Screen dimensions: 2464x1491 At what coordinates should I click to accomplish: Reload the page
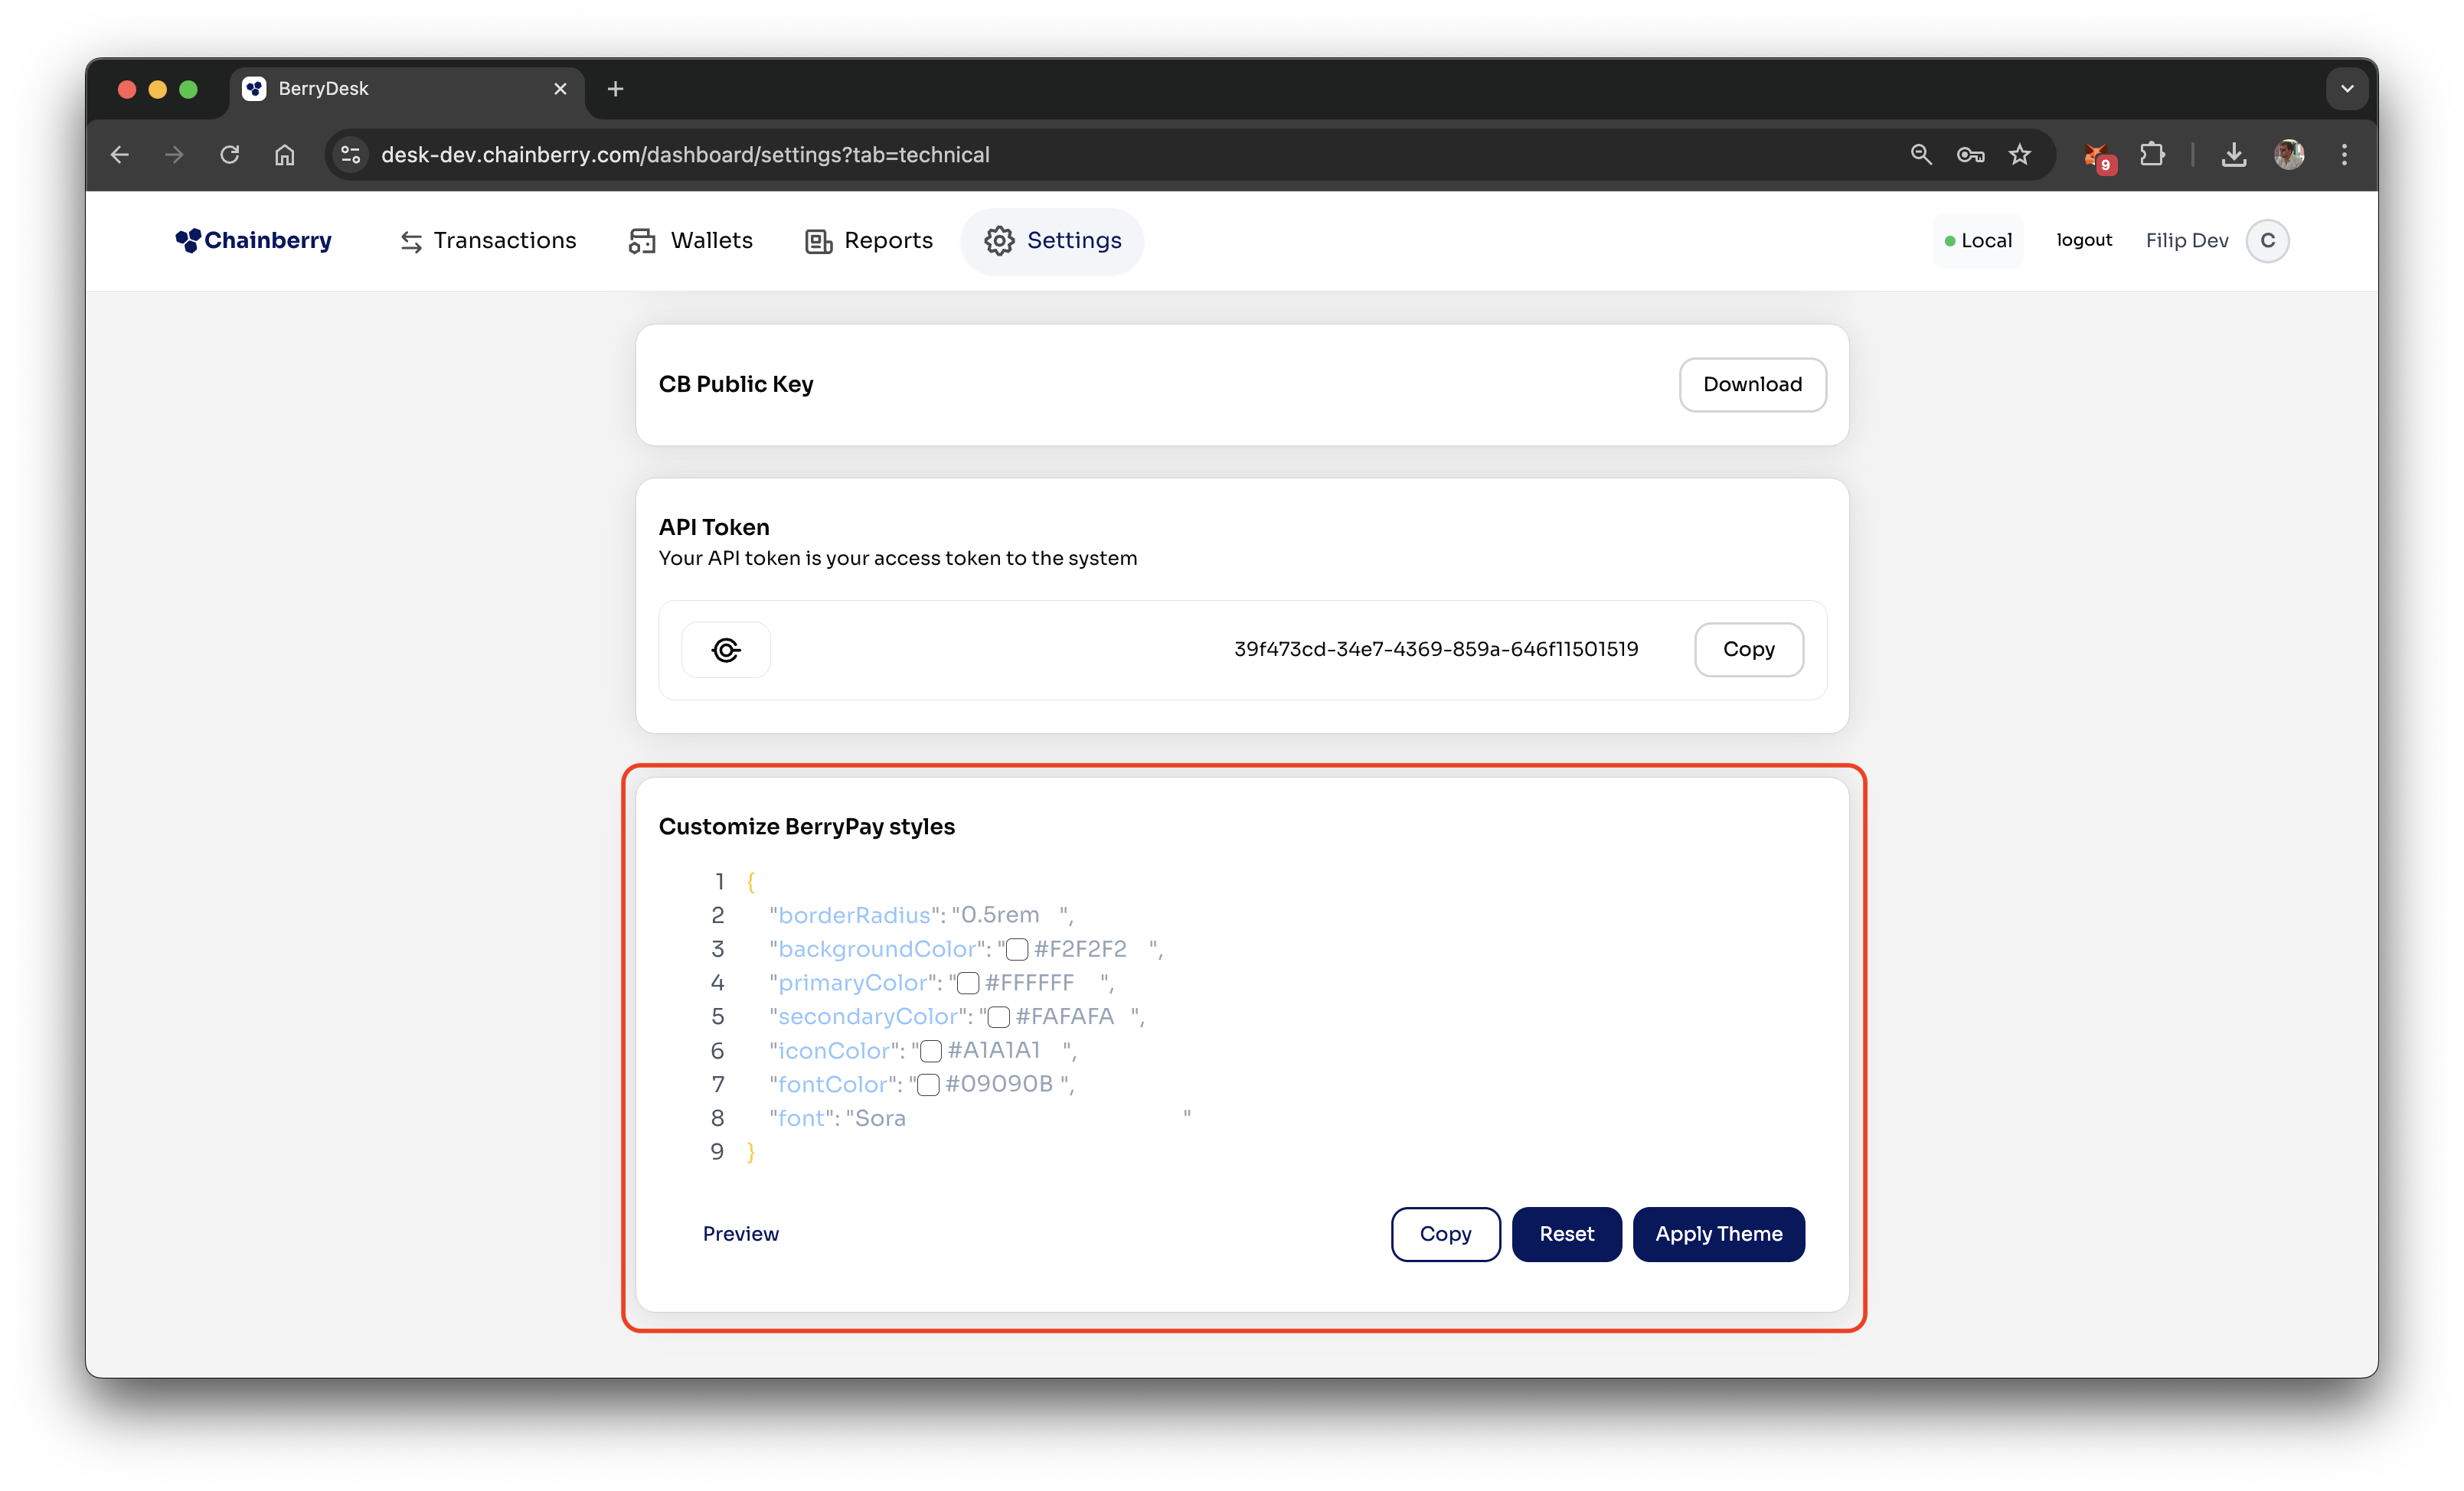[230, 155]
